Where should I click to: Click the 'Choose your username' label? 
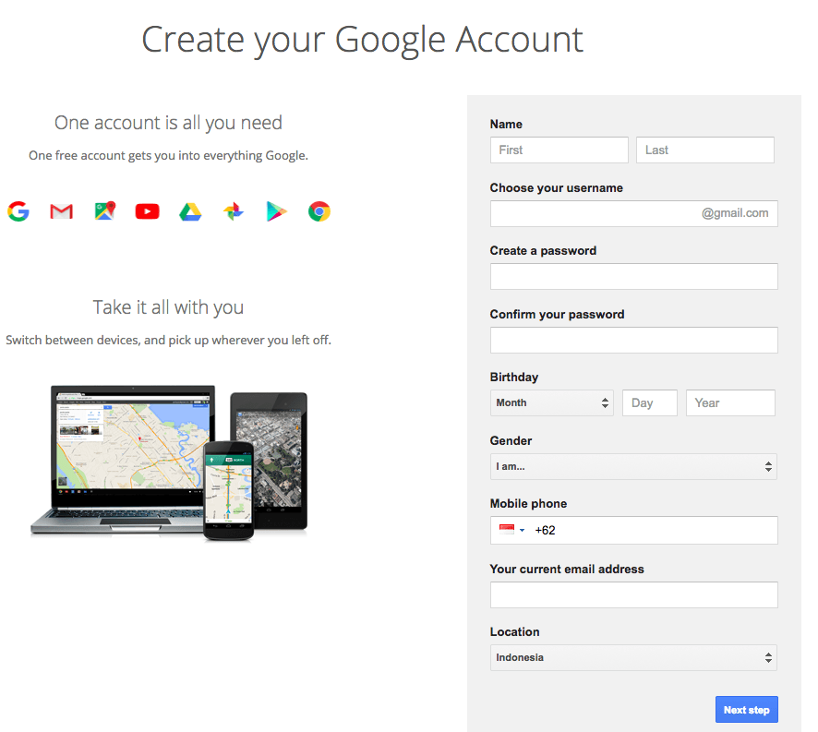pyautogui.click(x=556, y=187)
